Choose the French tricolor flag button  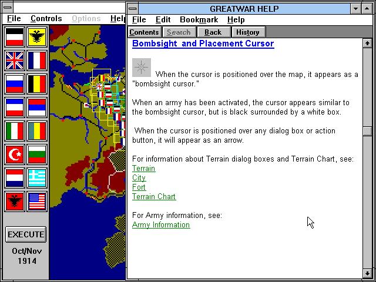pos(37,61)
